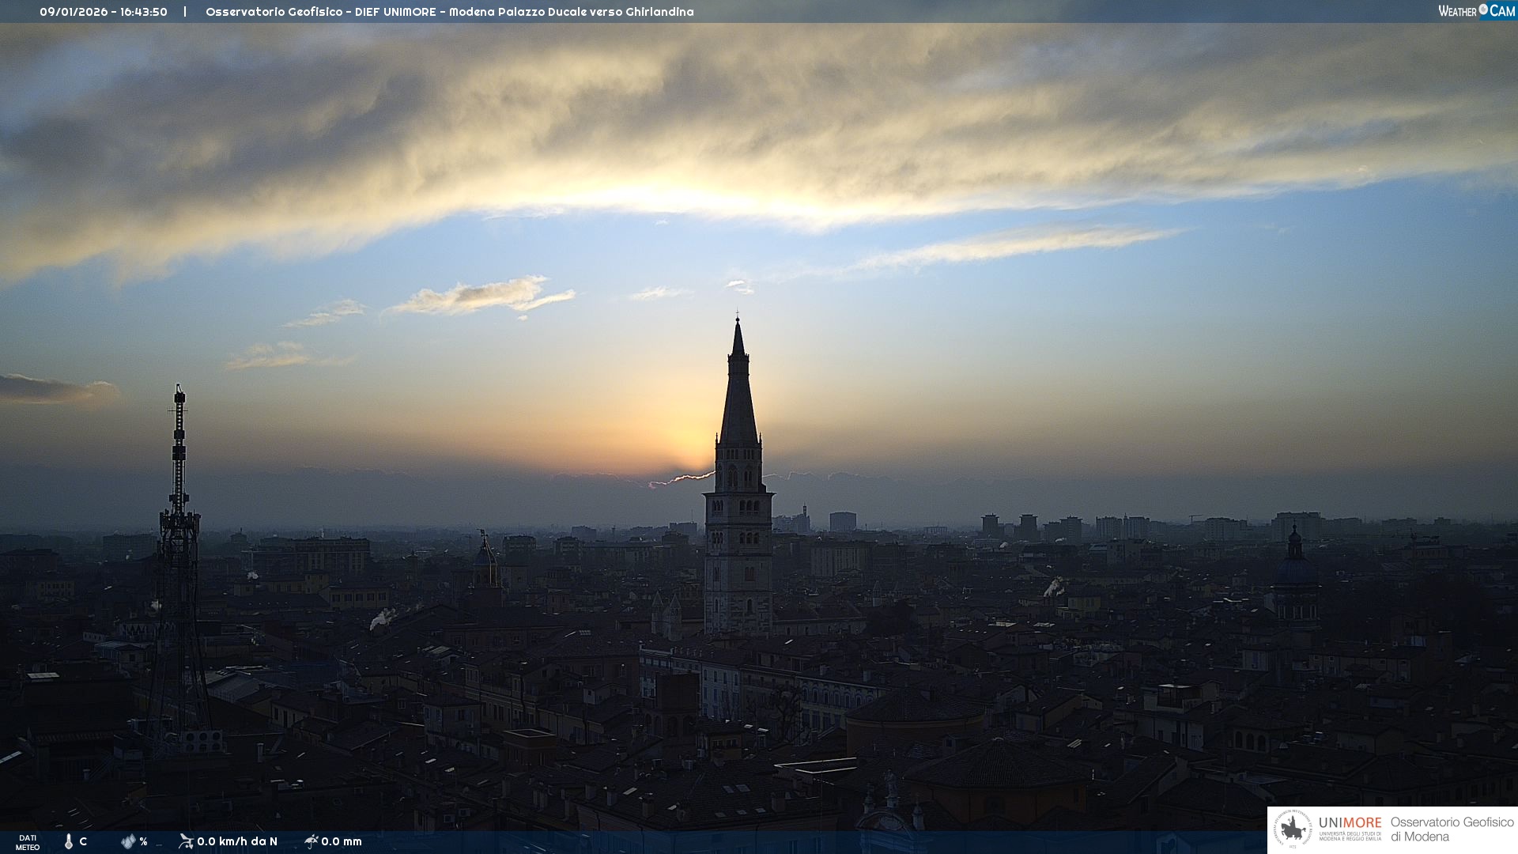Click the DATI METEO label
The height and width of the screenshot is (854, 1518).
click(x=28, y=842)
